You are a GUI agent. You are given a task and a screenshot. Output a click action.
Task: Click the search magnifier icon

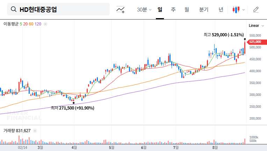13,9
